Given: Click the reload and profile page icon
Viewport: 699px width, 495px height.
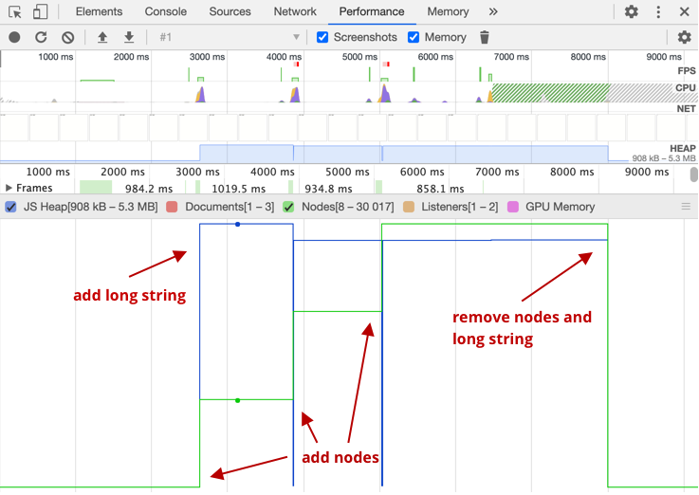Looking at the screenshot, I should pos(41,37).
